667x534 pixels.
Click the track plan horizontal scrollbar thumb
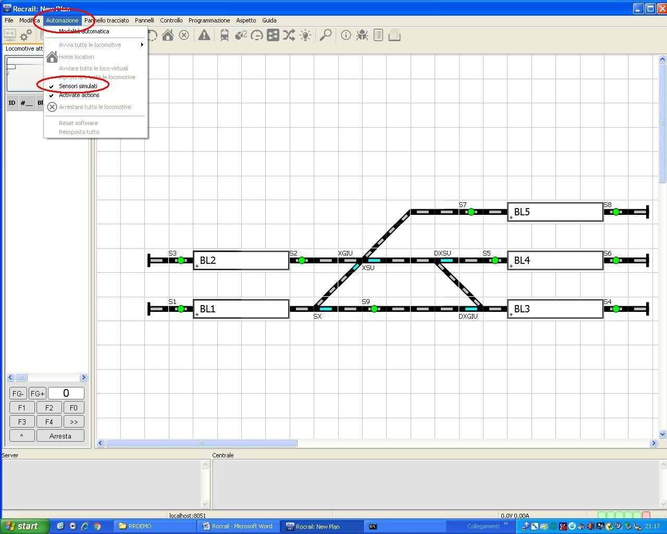[x=201, y=443]
